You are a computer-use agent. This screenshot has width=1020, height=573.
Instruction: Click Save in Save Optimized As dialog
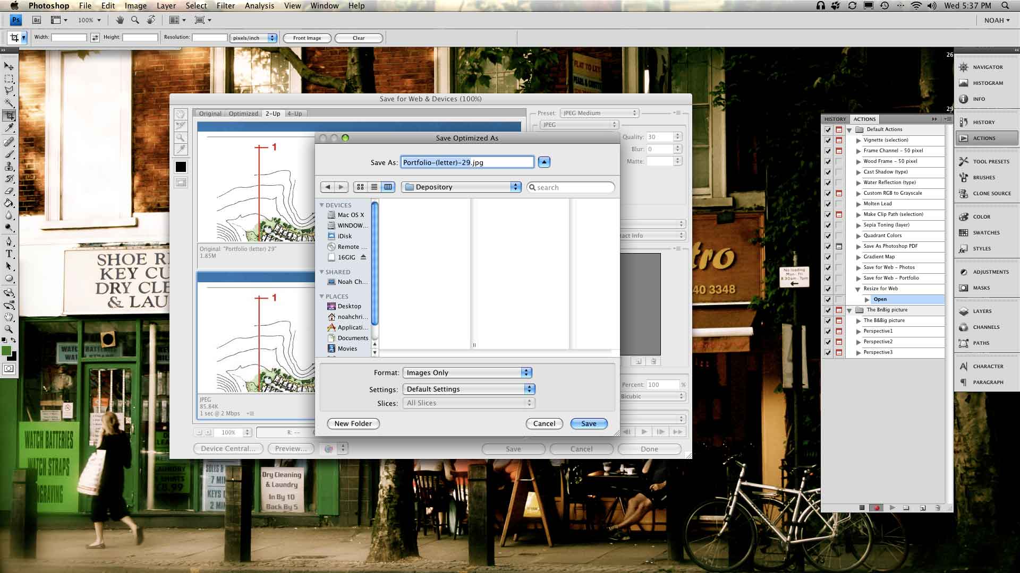589,423
